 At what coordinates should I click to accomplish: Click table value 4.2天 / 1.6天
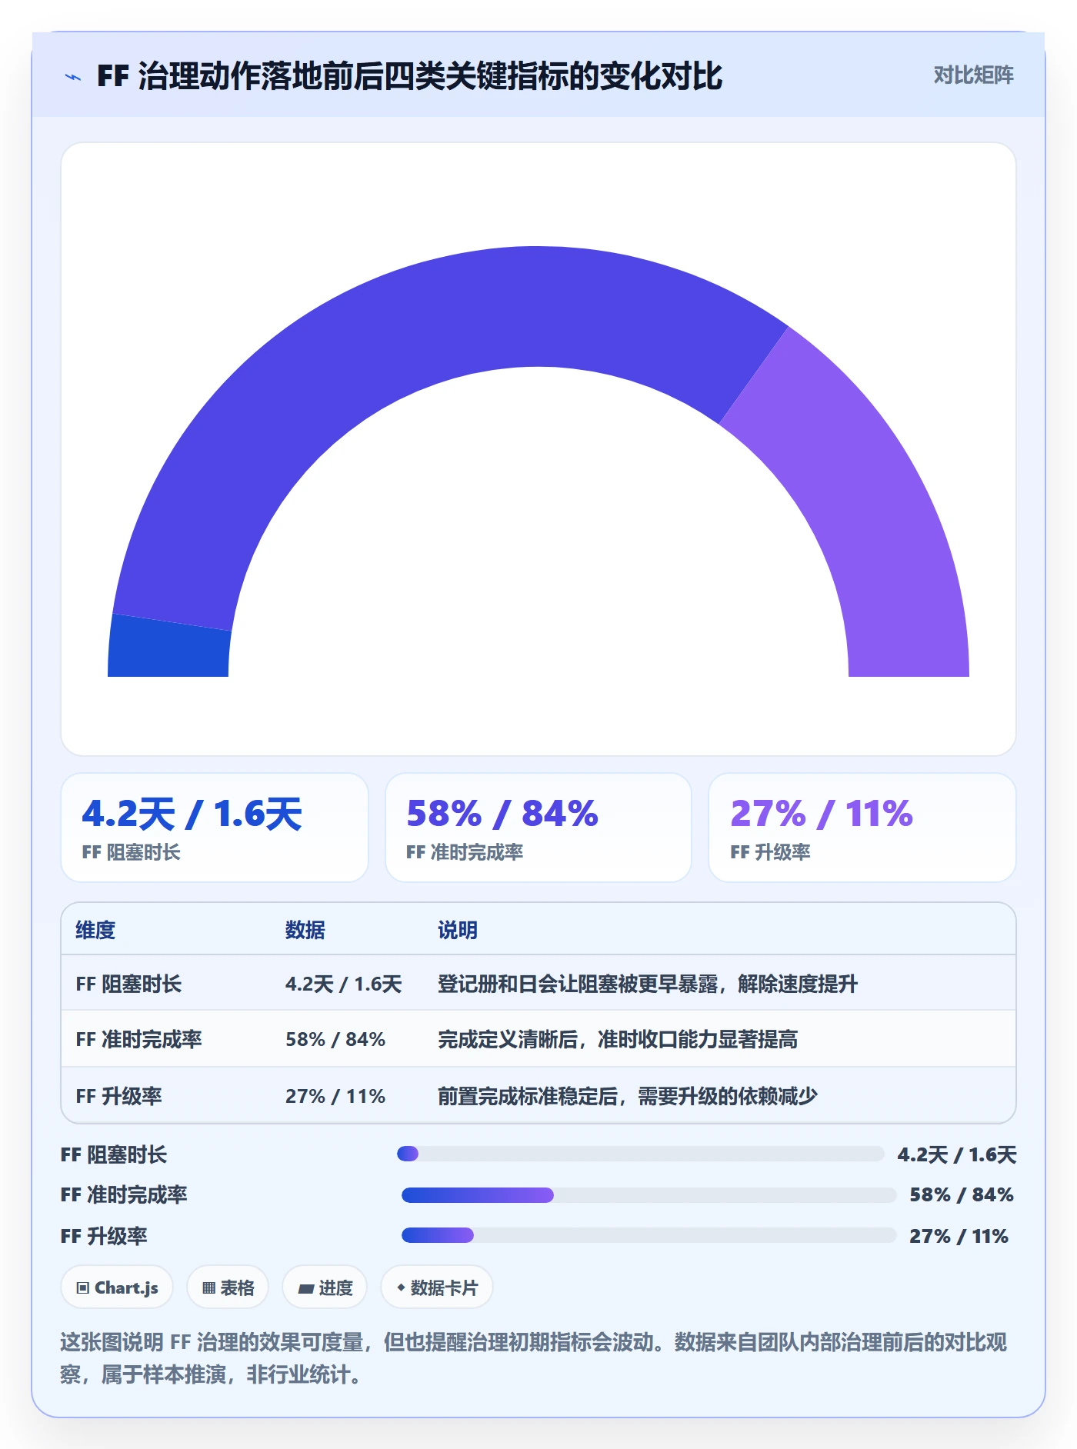[x=343, y=984]
